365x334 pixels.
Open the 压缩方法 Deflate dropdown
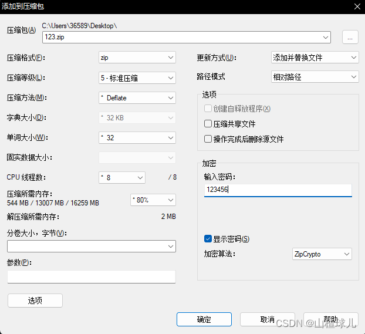[137, 98]
